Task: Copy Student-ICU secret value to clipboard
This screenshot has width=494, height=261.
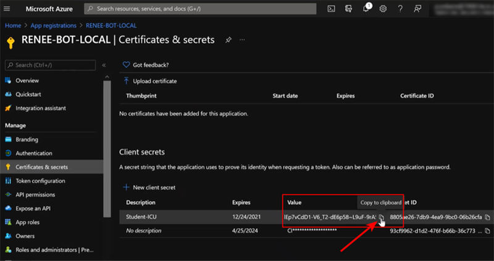Action: point(381,217)
